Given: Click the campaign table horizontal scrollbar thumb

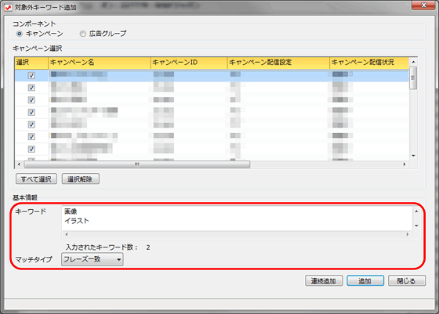Looking at the screenshot, I should point(137,164).
